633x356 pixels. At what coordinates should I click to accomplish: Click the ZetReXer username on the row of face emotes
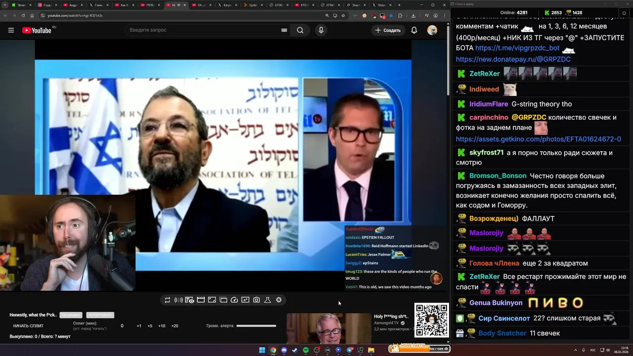(x=485, y=74)
